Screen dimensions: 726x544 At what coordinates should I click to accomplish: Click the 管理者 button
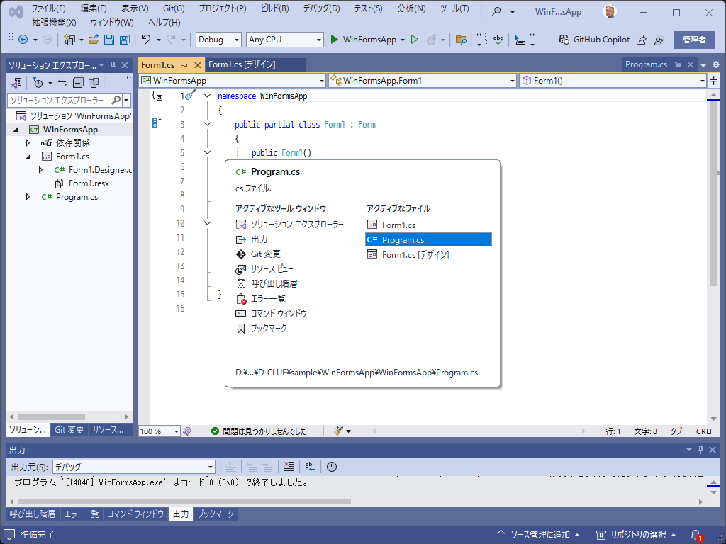pos(694,40)
